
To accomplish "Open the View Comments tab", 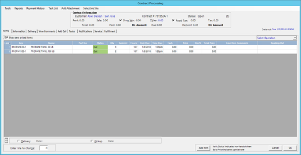I will pyautogui.click(x=47, y=31).
